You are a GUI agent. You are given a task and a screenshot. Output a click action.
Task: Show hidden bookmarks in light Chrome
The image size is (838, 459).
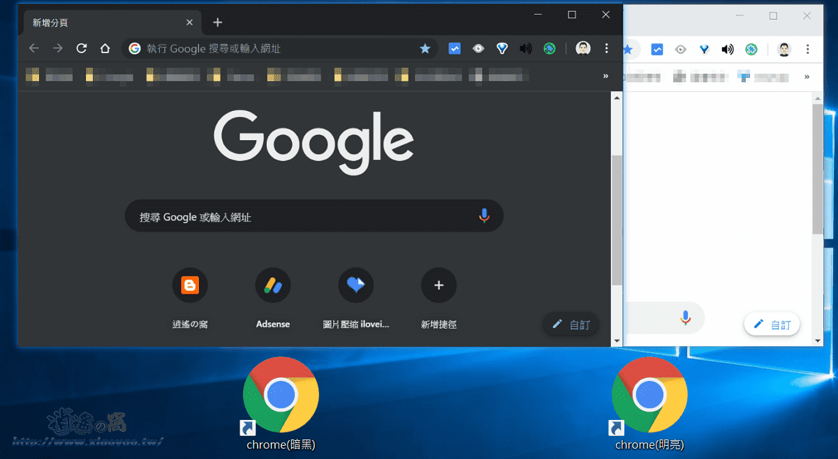807,76
